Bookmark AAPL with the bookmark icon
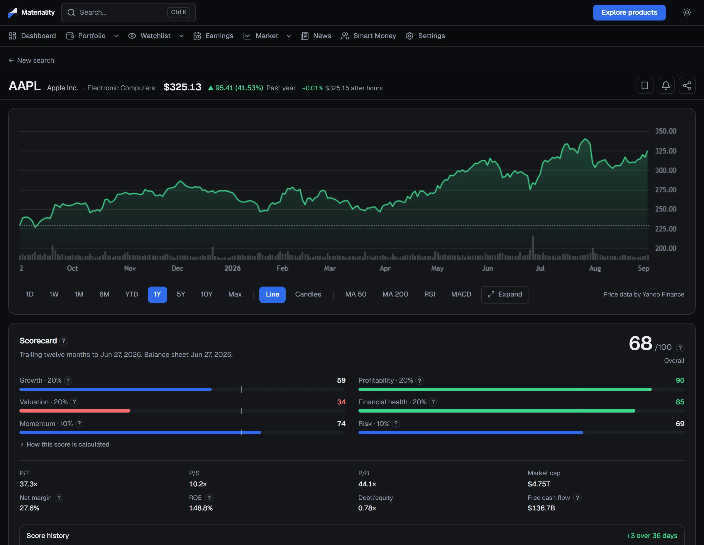 645,85
